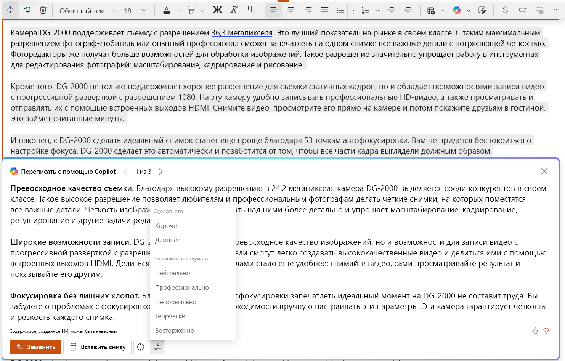
Task: Click the remove link icon
Action: [x=539, y=10]
